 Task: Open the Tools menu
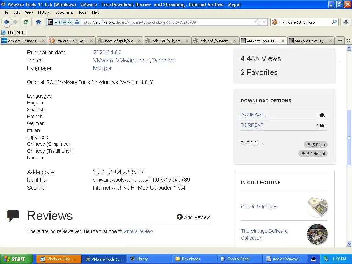(x=82, y=12)
